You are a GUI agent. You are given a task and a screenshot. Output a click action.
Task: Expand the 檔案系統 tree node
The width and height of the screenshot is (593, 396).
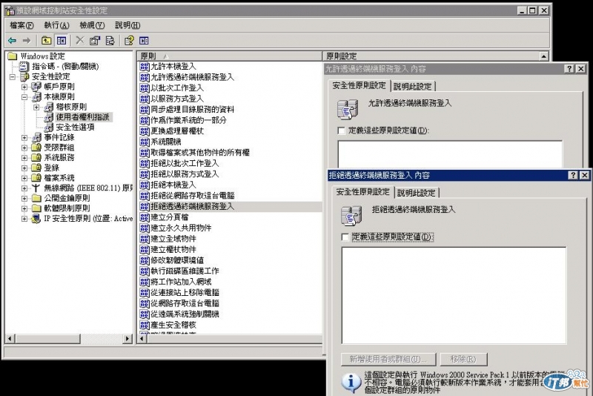point(24,178)
